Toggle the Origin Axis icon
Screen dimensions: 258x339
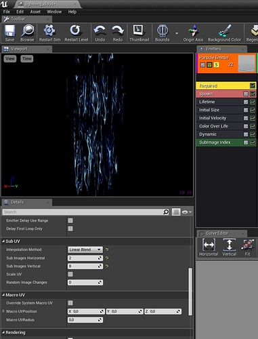[193, 31]
